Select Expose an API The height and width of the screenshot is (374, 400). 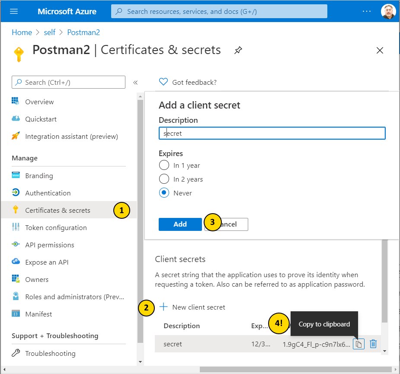[x=16, y=262]
